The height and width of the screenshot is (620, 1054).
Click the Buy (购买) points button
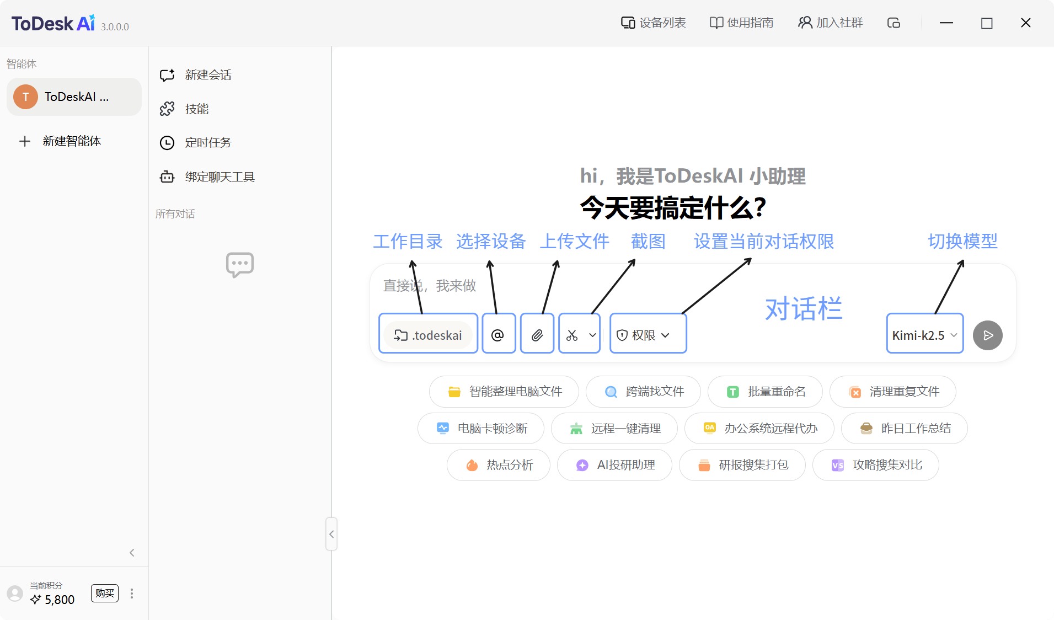click(x=105, y=594)
